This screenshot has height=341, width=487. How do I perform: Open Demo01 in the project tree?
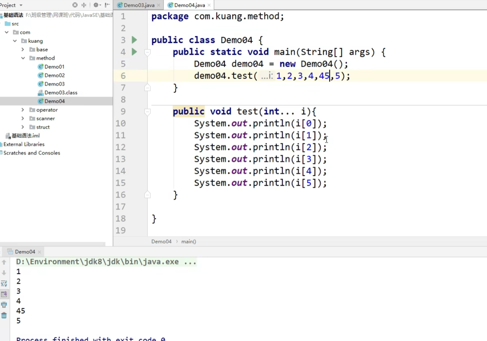tap(54, 67)
